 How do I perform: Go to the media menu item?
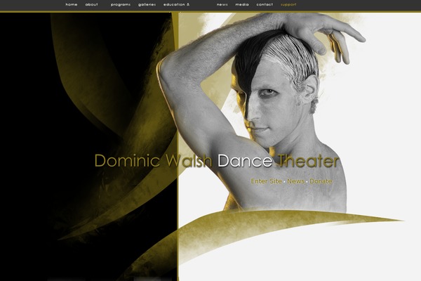tap(242, 5)
